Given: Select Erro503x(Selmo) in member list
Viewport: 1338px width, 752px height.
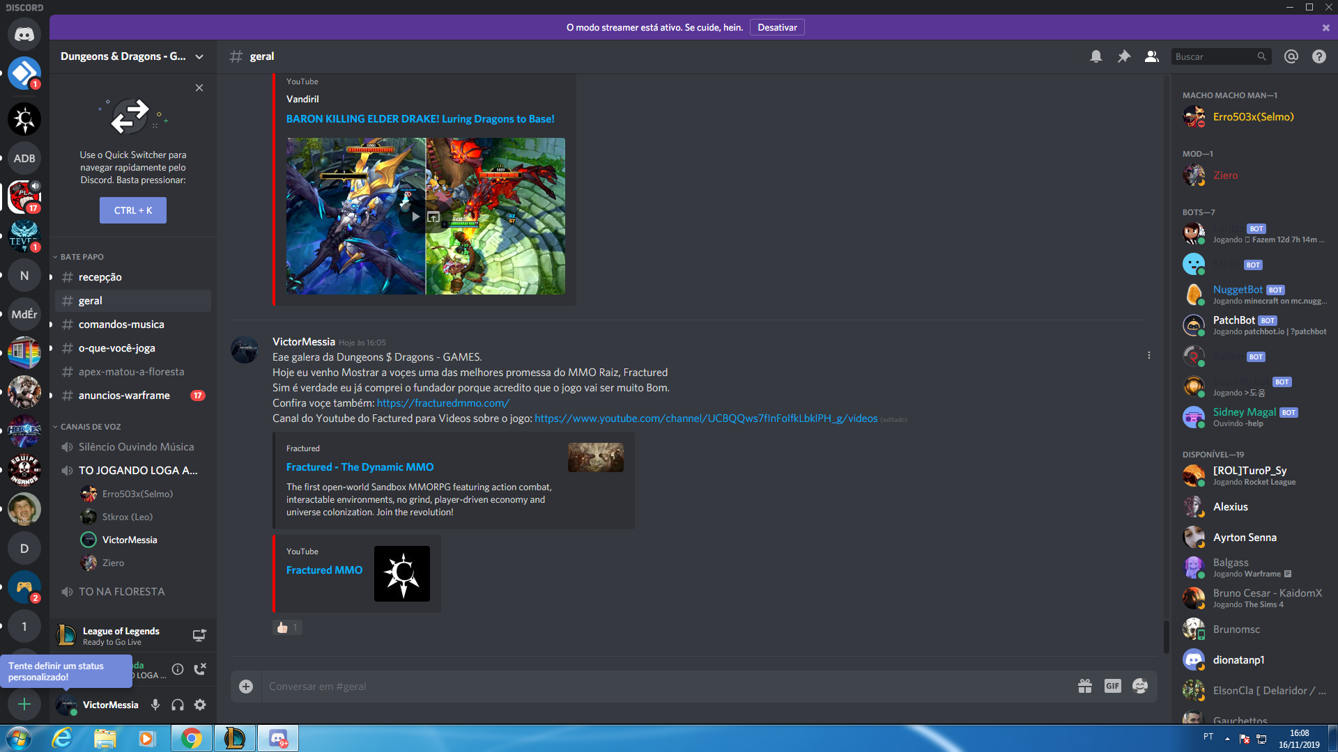Looking at the screenshot, I should coord(1254,117).
